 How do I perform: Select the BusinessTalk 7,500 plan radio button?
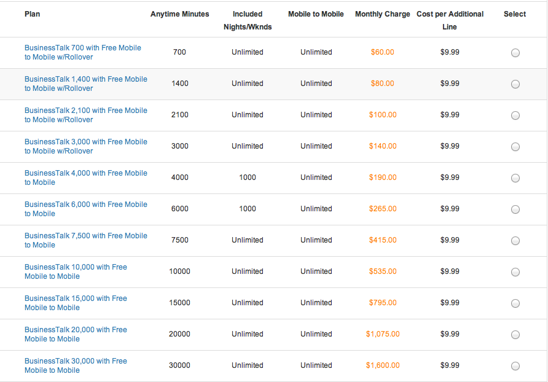click(x=515, y=241)
